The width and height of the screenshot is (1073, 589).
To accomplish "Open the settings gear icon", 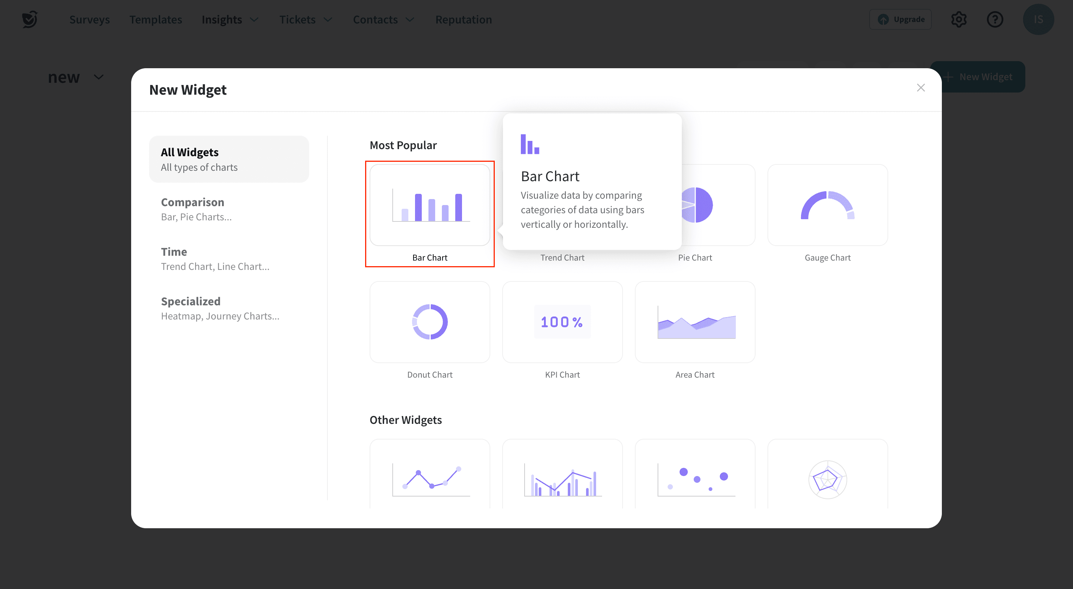I will click(959, 20).
